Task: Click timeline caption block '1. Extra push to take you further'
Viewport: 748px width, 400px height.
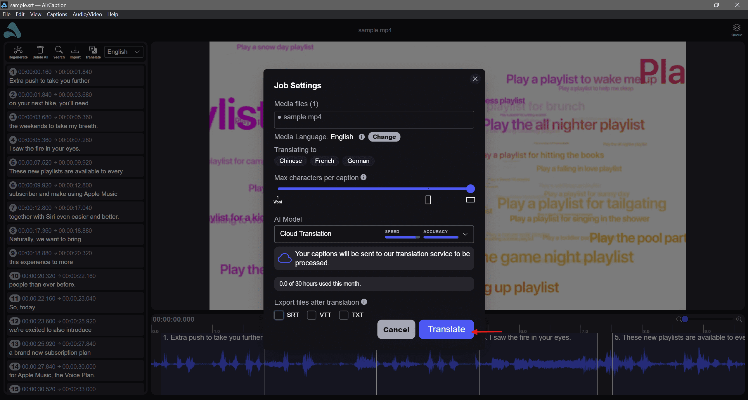Action: point(212,364)
